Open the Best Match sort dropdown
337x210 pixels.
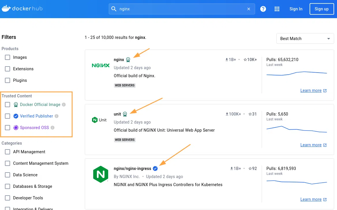pos(305,39)
